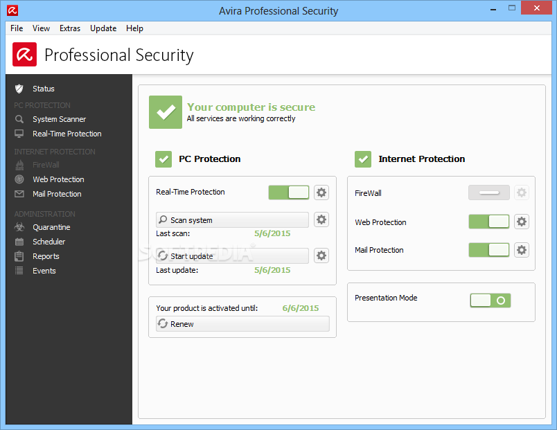Click the PC Protection heading

coord(210,159)
